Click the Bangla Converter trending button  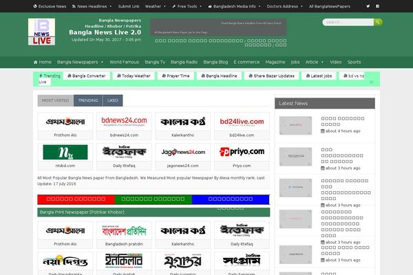point(87,76)
